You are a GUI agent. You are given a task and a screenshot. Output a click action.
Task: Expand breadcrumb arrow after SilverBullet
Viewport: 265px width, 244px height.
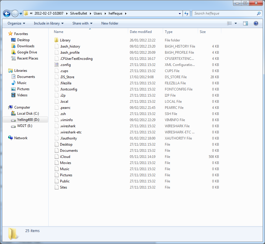90,13
